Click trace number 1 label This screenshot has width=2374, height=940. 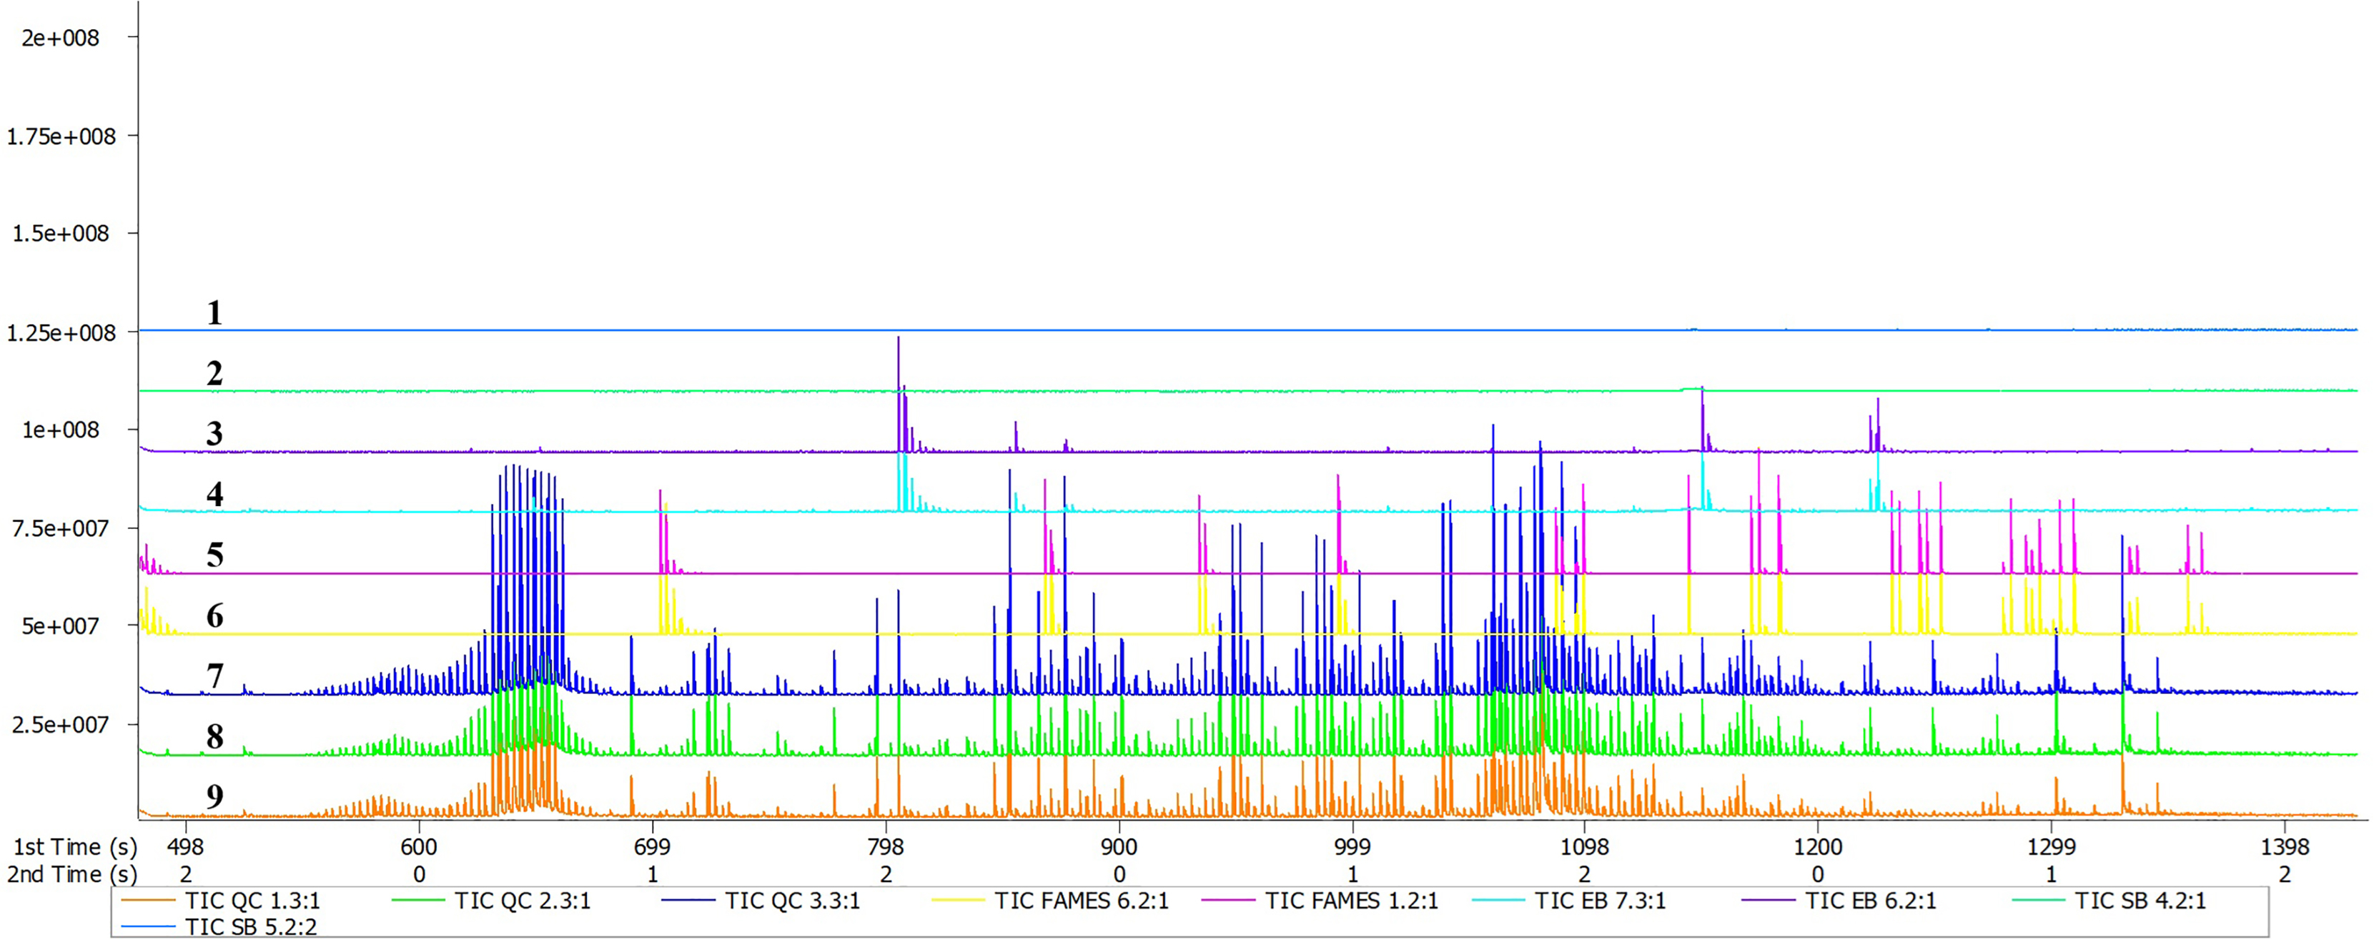(x=214, y=313)
